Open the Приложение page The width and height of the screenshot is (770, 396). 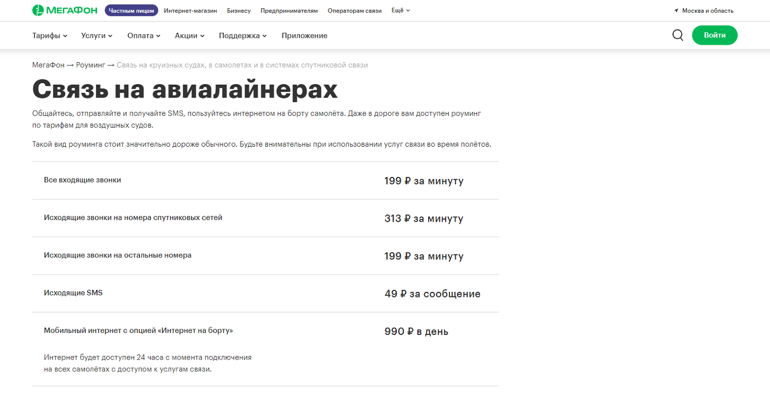pyautogui.click(x=304, y=35)
